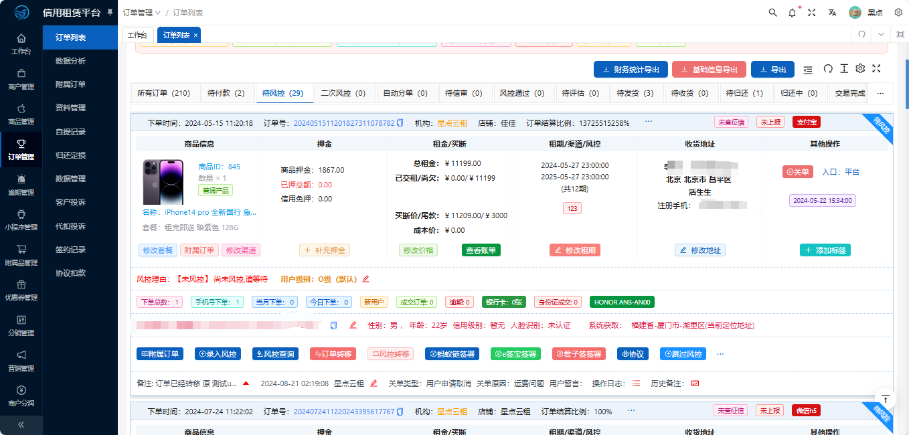909x435 pixels.
Task: Open 商户管理 in the left sidebar
Action: click(21, 80)
